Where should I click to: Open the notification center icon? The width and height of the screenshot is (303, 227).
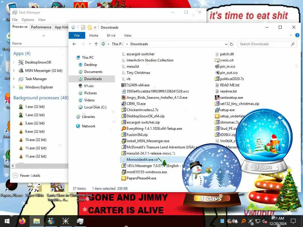coord(293,221)
